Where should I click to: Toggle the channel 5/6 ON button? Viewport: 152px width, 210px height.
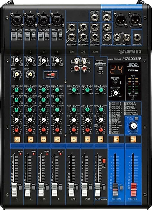click(x=74, y=139)
